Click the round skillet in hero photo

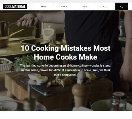point(35,42)
